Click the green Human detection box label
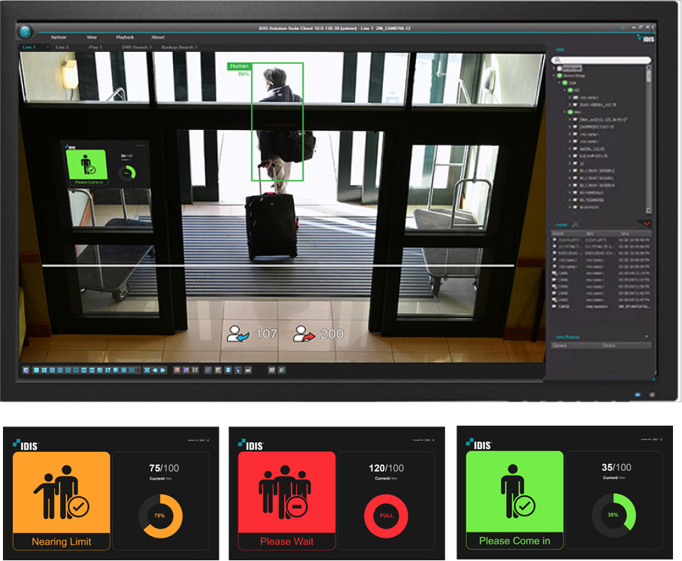682x561 pixels. (238, 66)
